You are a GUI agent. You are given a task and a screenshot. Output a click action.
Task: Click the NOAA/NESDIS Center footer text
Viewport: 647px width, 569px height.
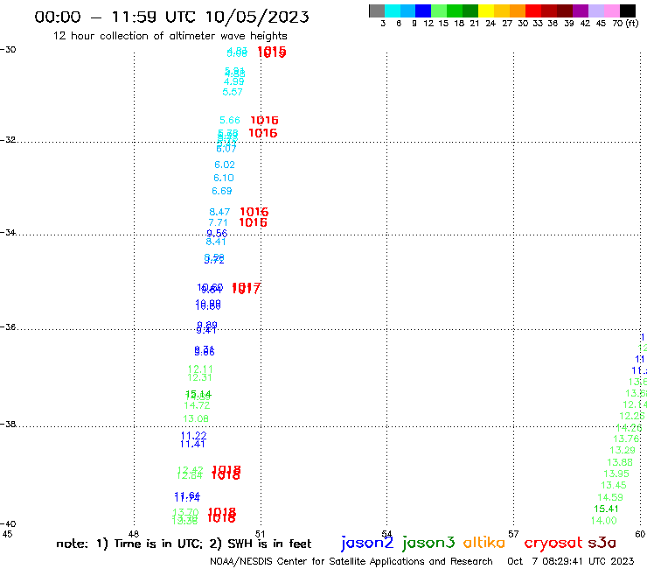[x=351, y=562]
